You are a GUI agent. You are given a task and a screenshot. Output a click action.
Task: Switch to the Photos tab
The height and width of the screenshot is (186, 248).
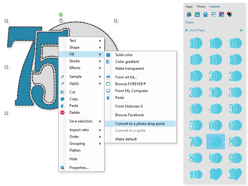click(x=201, y=7)
